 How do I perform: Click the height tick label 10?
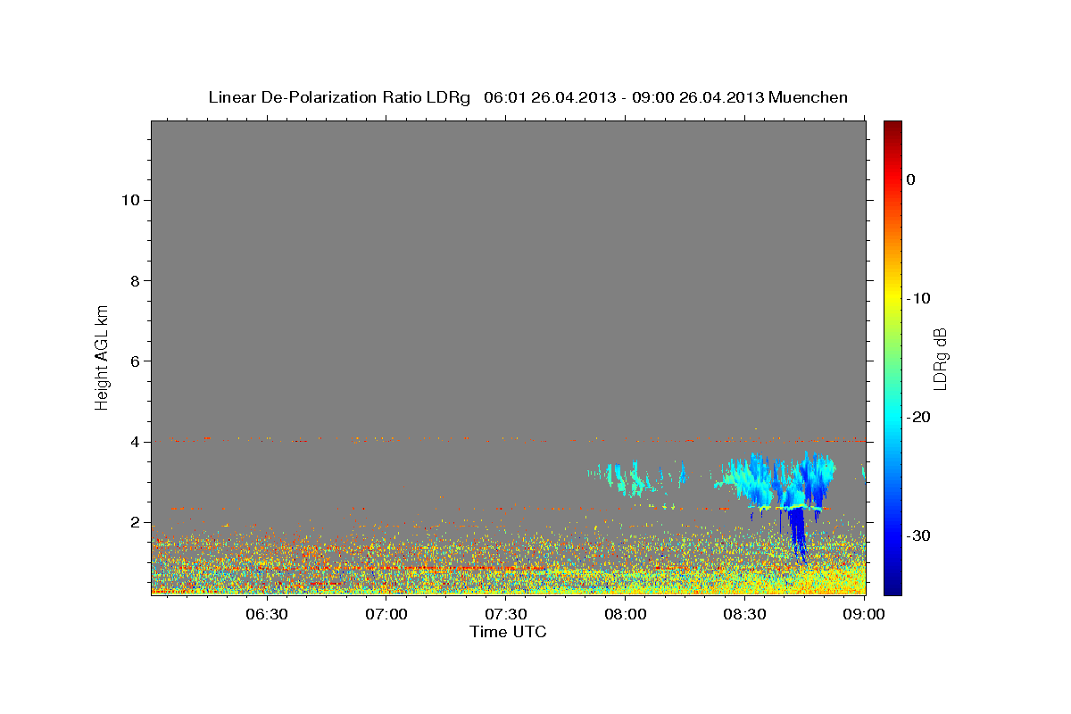click(129, 200)
